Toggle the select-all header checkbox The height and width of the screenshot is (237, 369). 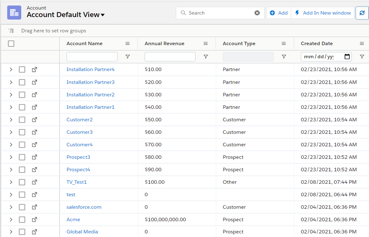[x=11, y=43]
